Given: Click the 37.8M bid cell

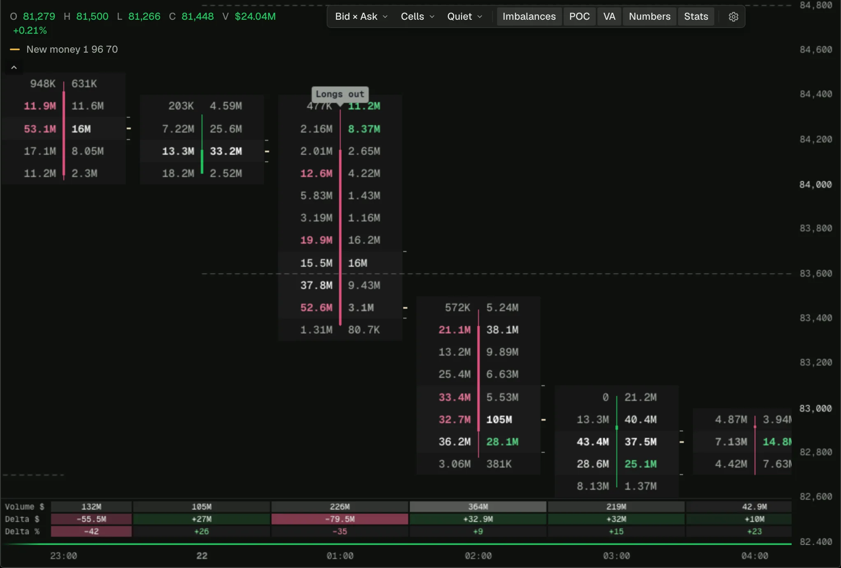Looking at the screenshot, I should (x=316, y=285).
